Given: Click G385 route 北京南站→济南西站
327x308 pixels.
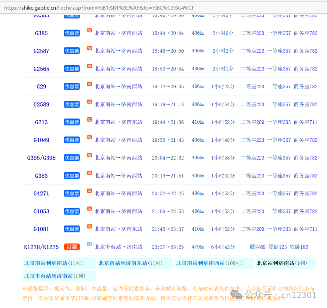Looking at the screenshot, I should point(118,33).
